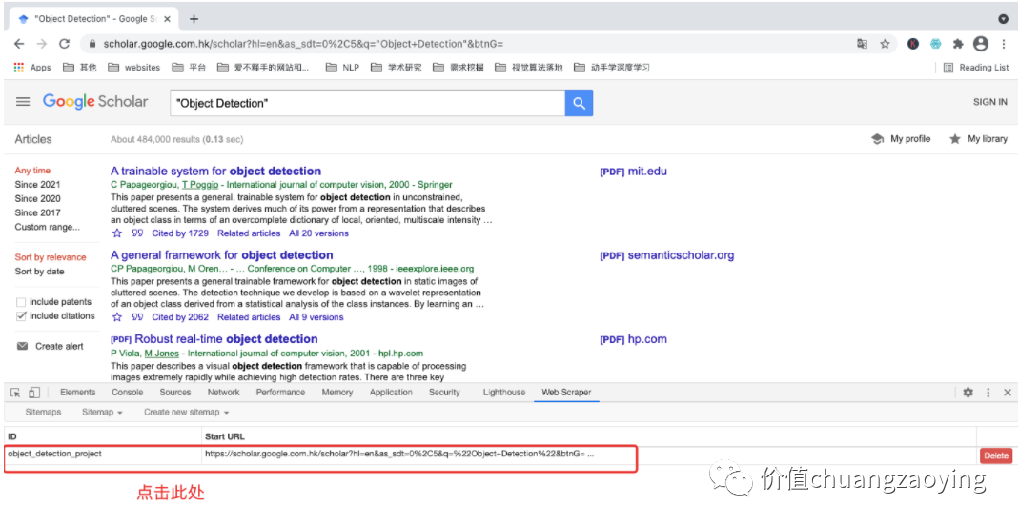Open the NLP bookmarks folder
1019x526 pixels.
click(x=342, y=68)
